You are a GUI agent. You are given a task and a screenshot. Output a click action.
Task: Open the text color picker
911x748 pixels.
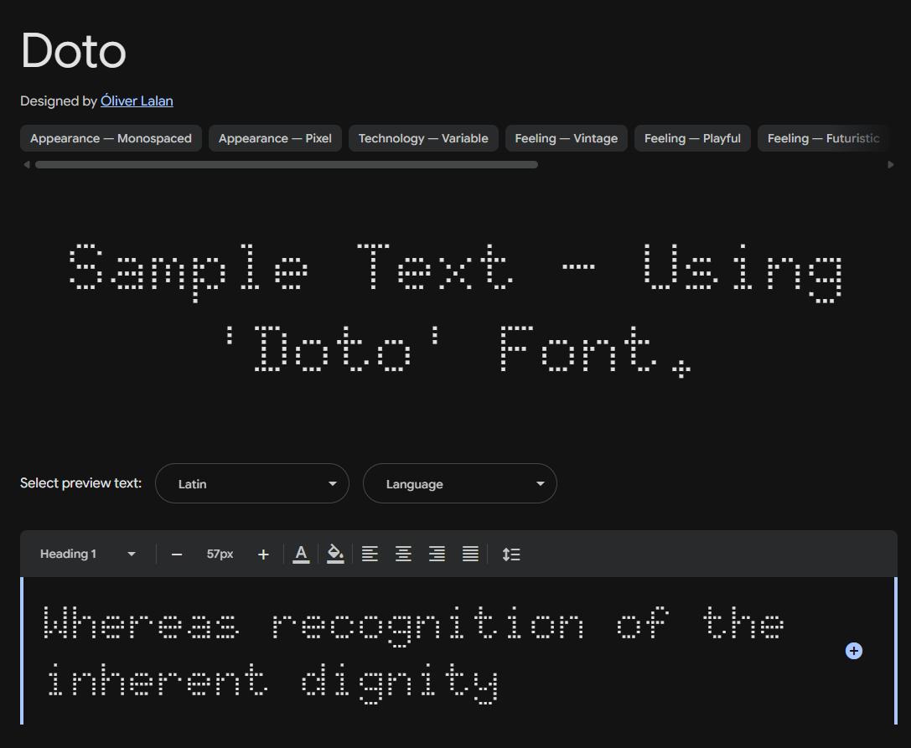point(301,554)
